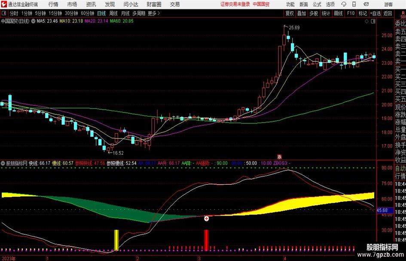Open the 发现 menu
The width and height of the screenshot is (406, 261).
pos(110,4)
